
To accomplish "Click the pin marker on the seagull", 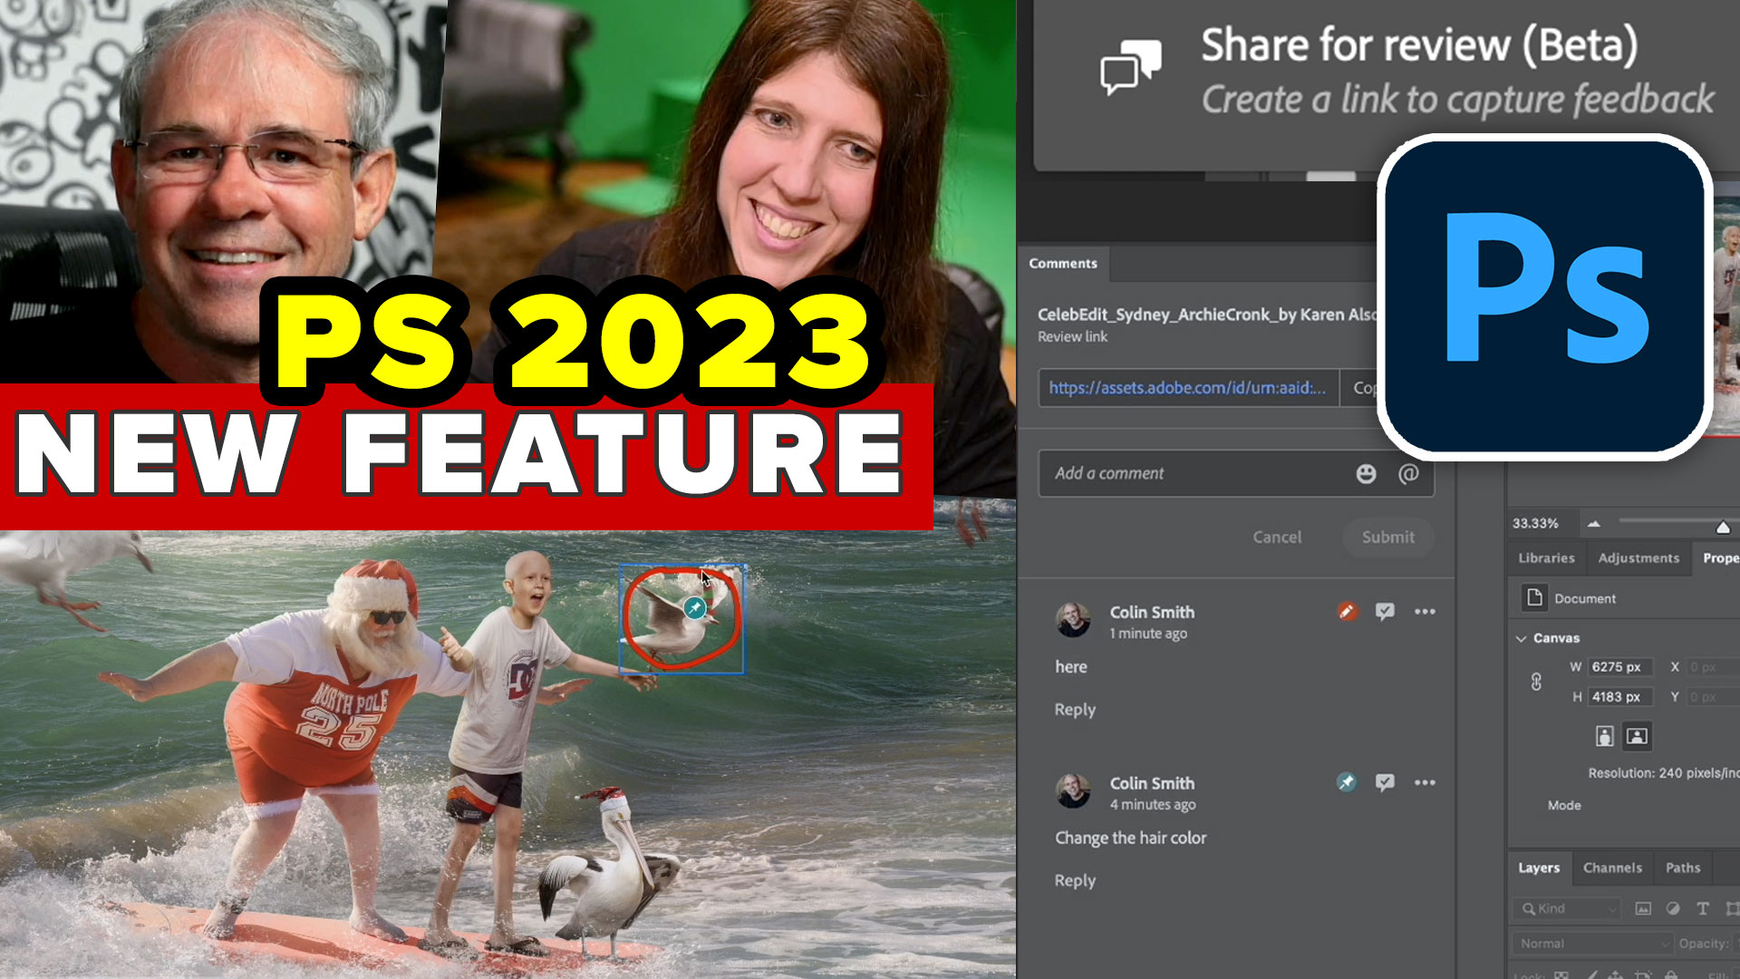I will [x=695, y=607].
